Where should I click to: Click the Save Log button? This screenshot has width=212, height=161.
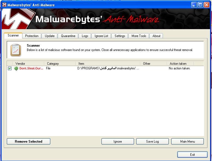(152, 141)
